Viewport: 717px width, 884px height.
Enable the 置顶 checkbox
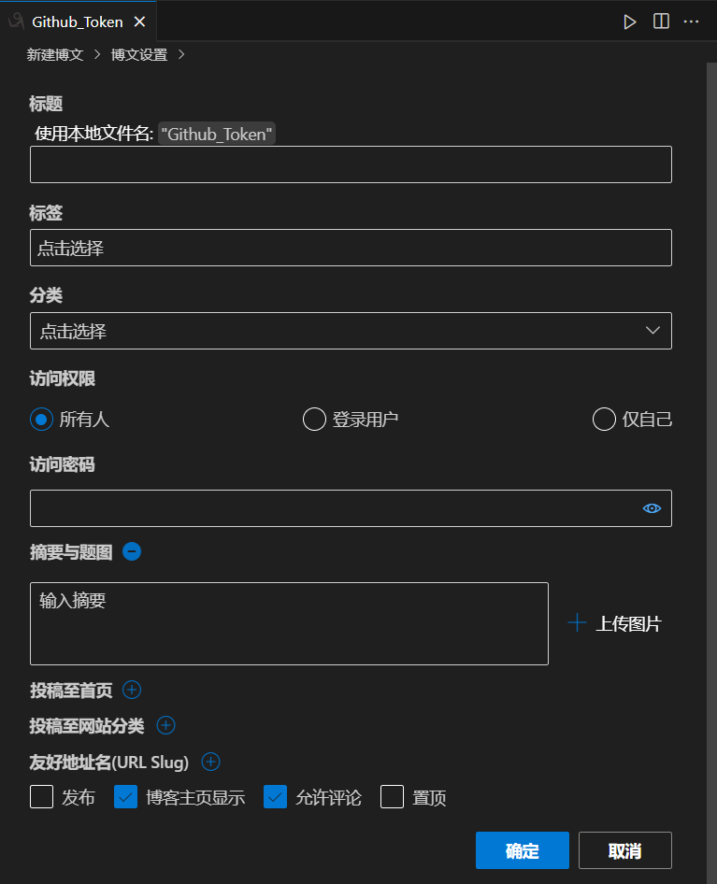point(392,797)
